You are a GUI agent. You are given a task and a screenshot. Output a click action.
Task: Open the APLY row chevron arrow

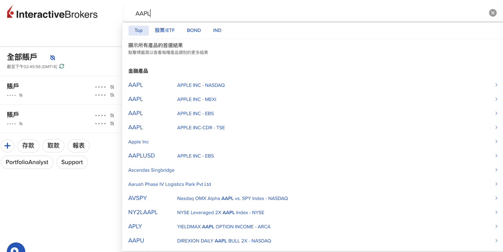coord(496,227)
